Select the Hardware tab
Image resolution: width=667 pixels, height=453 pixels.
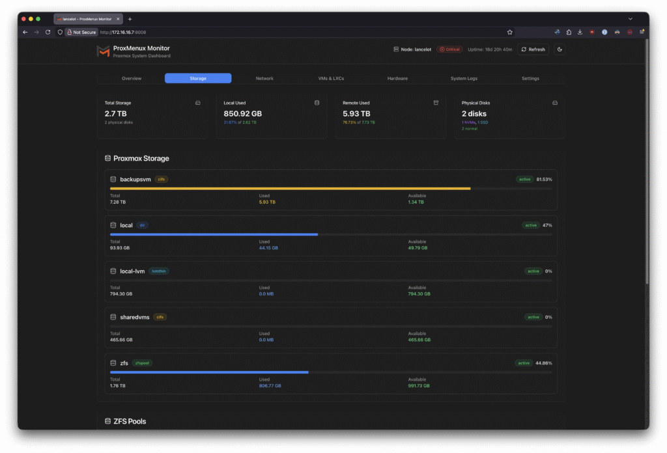click(x=397, y=78)
